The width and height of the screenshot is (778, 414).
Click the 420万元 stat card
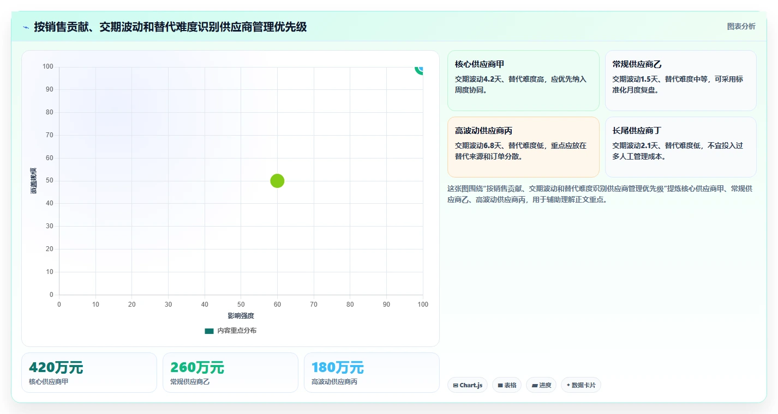pos(89,373)
